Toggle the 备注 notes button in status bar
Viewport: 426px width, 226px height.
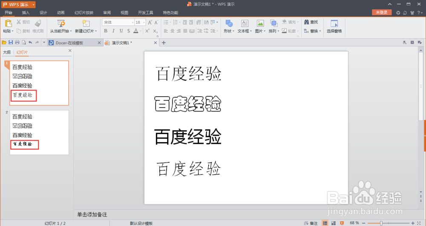click(x=311, y=223)
